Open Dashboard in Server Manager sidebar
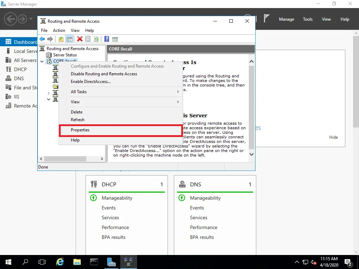Image resolution: width=359 pixels, height=269 pixels. (19, 42)
